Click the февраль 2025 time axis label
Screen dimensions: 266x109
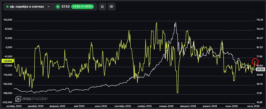(58, 106)
